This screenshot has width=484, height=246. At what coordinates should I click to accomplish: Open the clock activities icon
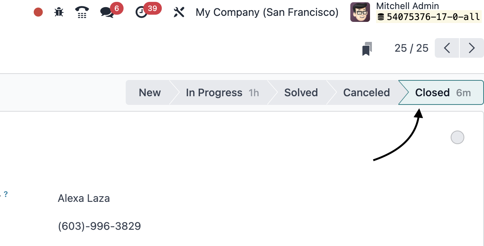(141, 12)
